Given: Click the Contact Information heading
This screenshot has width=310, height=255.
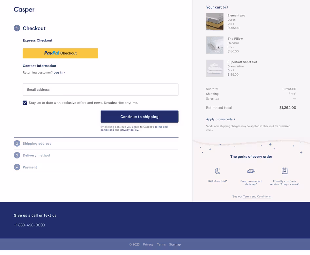Looking at the screenshot, I should (x=39, y=66).
